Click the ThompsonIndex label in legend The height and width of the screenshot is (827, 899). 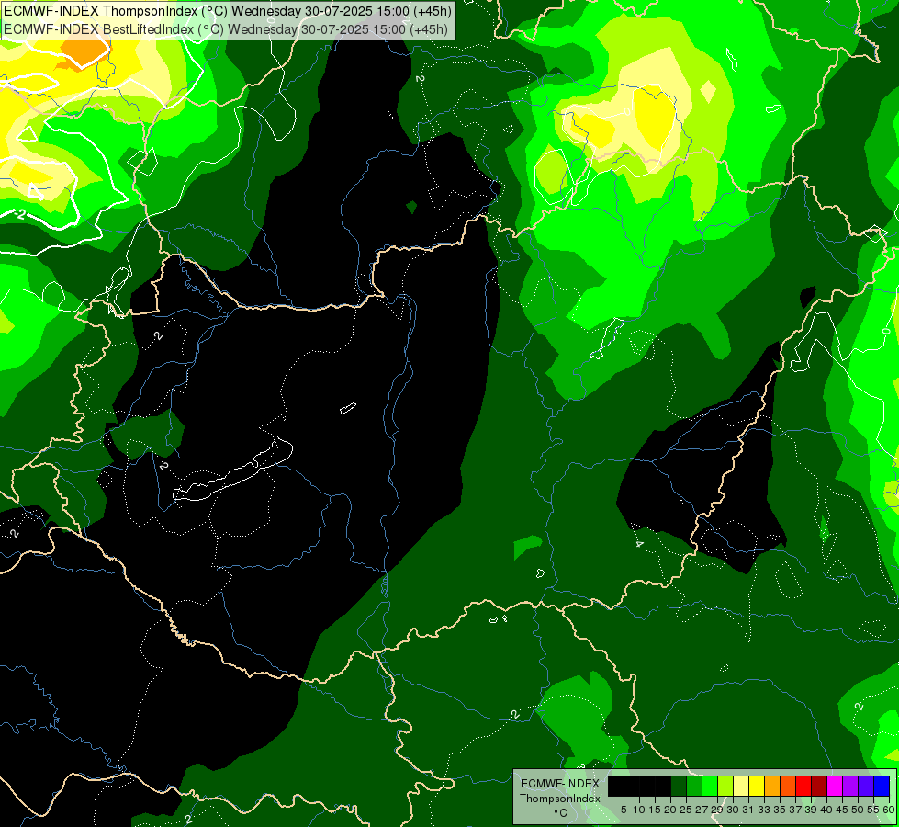pos(560,799)
